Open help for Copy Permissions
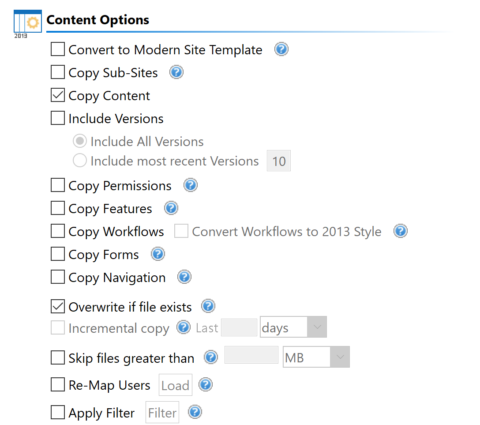This screenshot has width=480, height=425. [191, 185]
